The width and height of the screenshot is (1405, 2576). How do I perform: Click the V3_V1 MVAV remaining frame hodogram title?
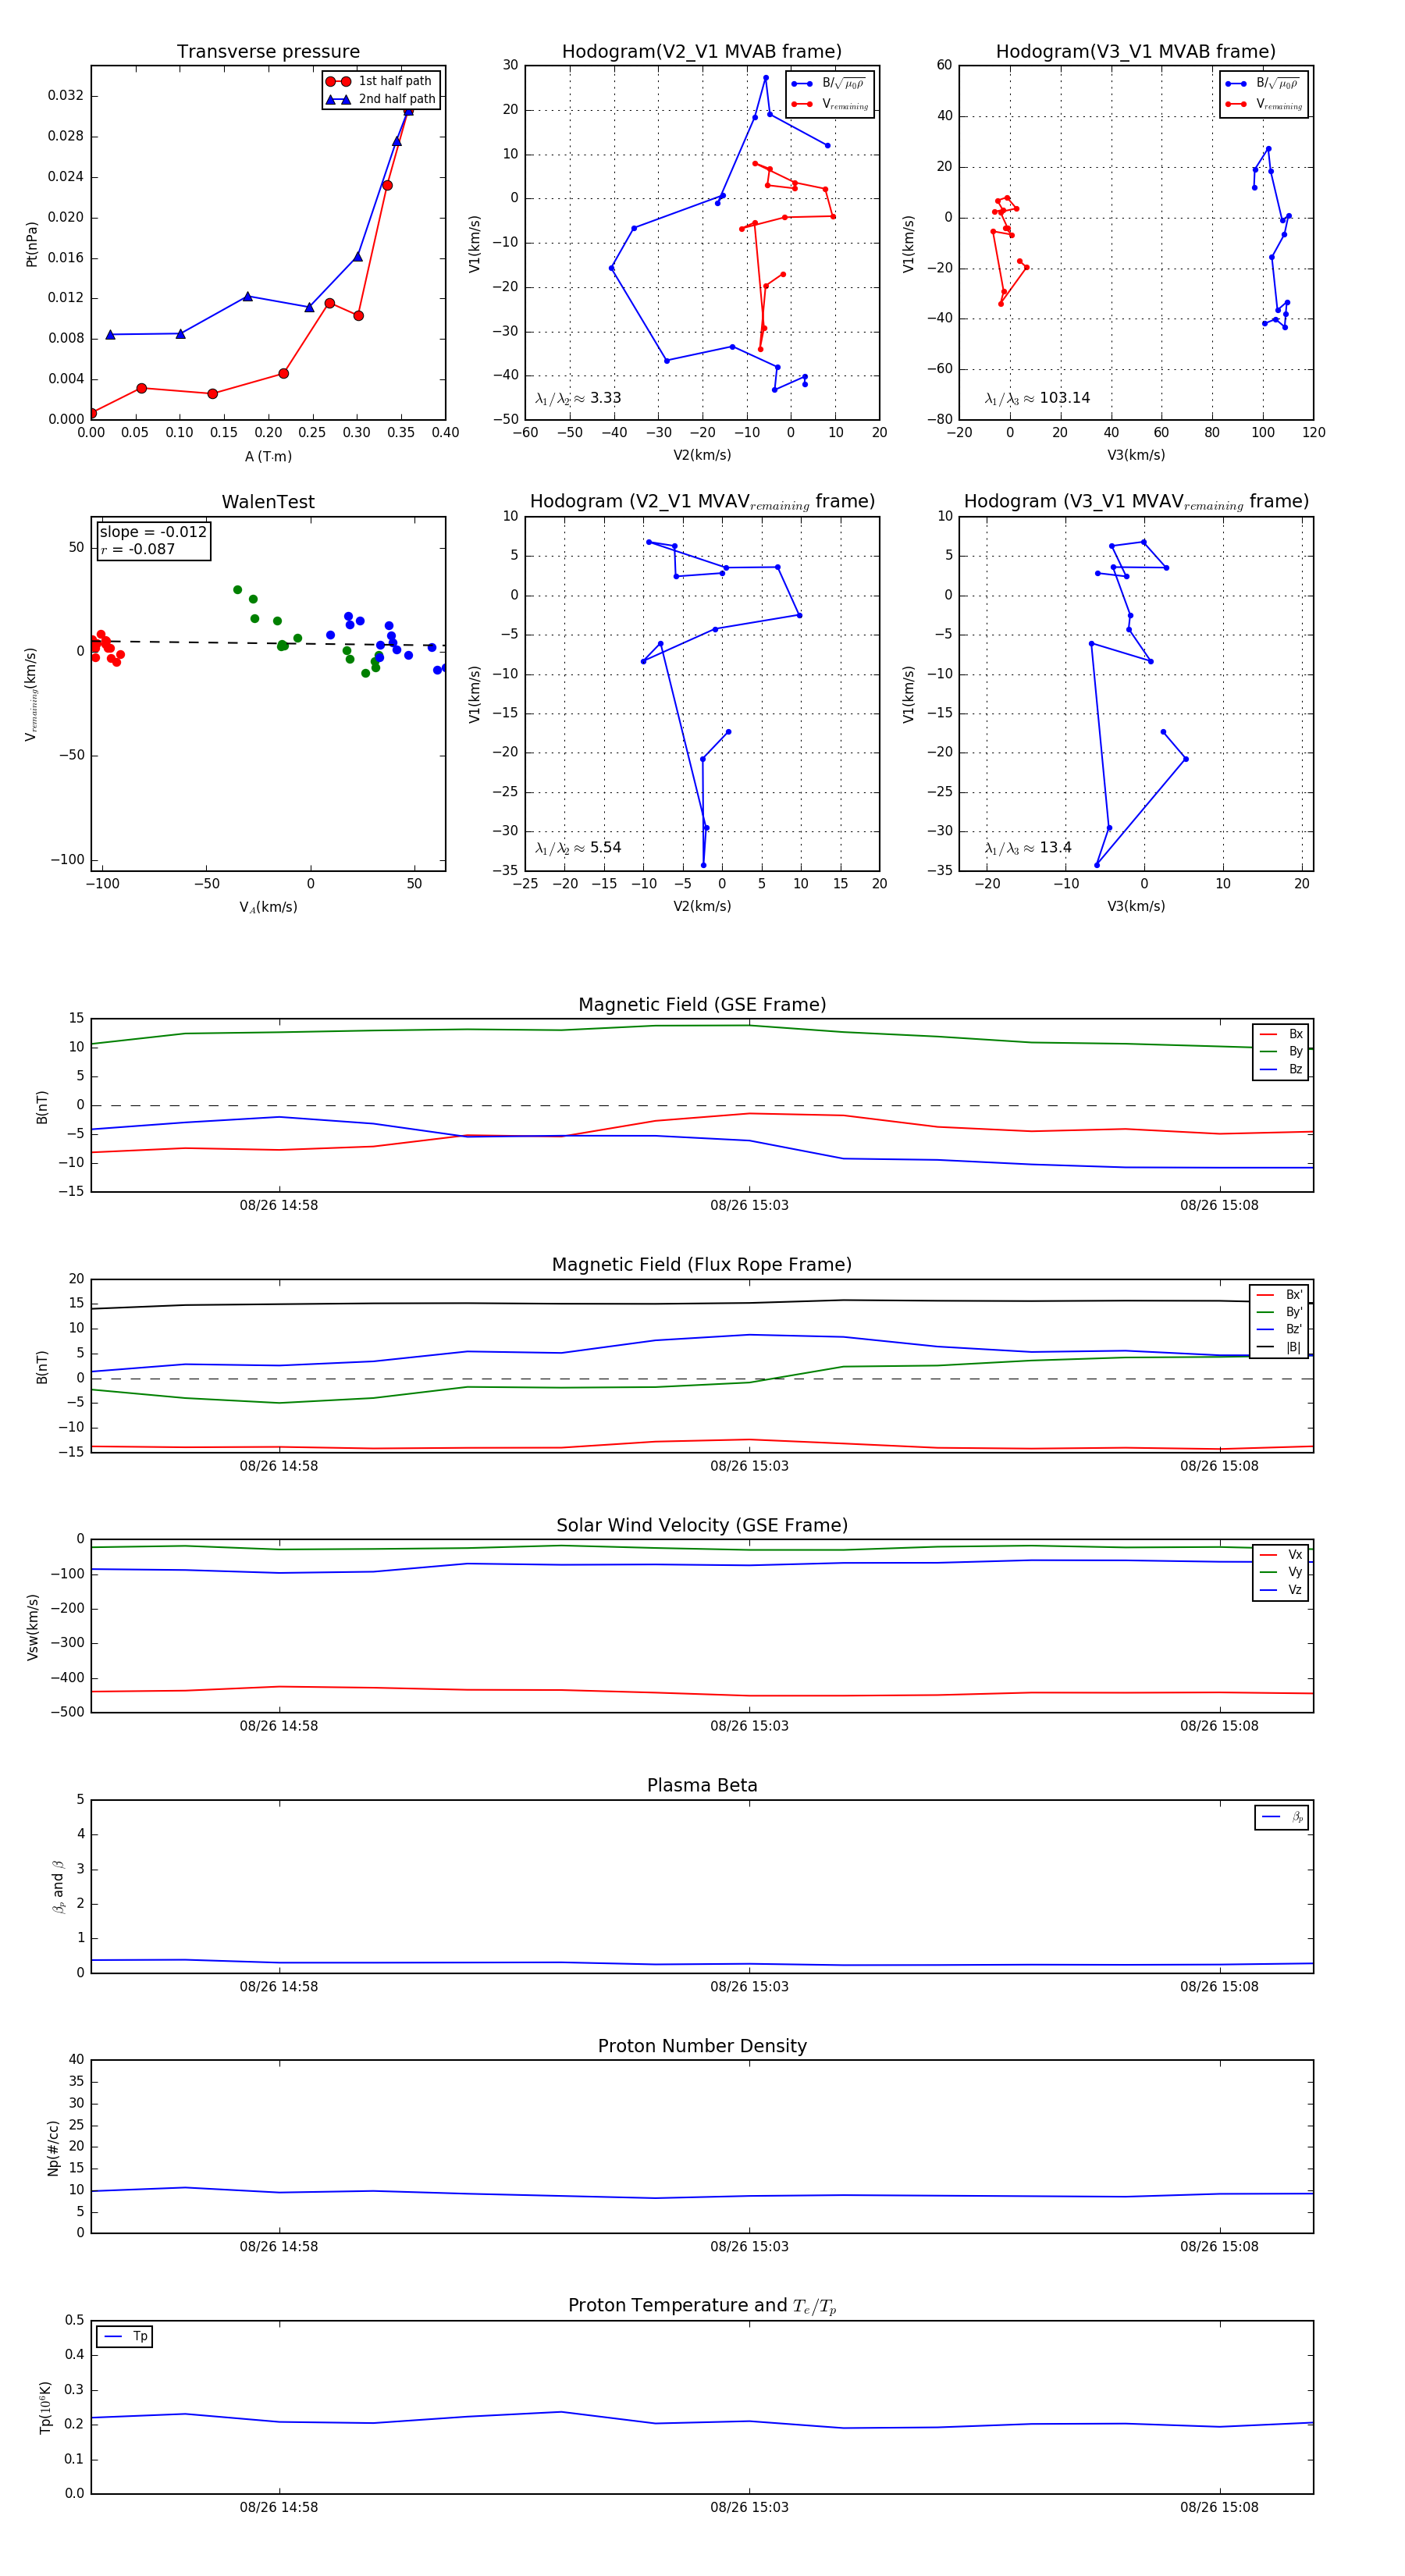pyautogui.click(x=1136, y=502)
